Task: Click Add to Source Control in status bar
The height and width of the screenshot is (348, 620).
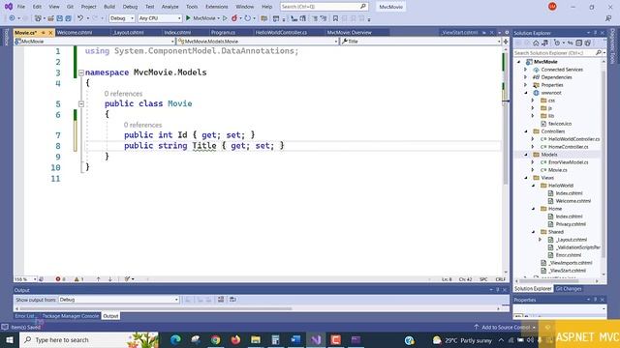Action: coord(505,327)
